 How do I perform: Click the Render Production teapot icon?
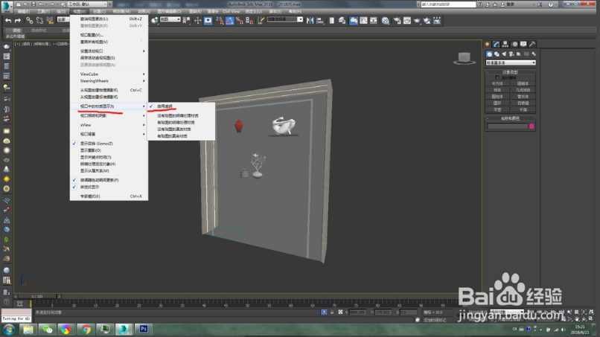[417, 20]
